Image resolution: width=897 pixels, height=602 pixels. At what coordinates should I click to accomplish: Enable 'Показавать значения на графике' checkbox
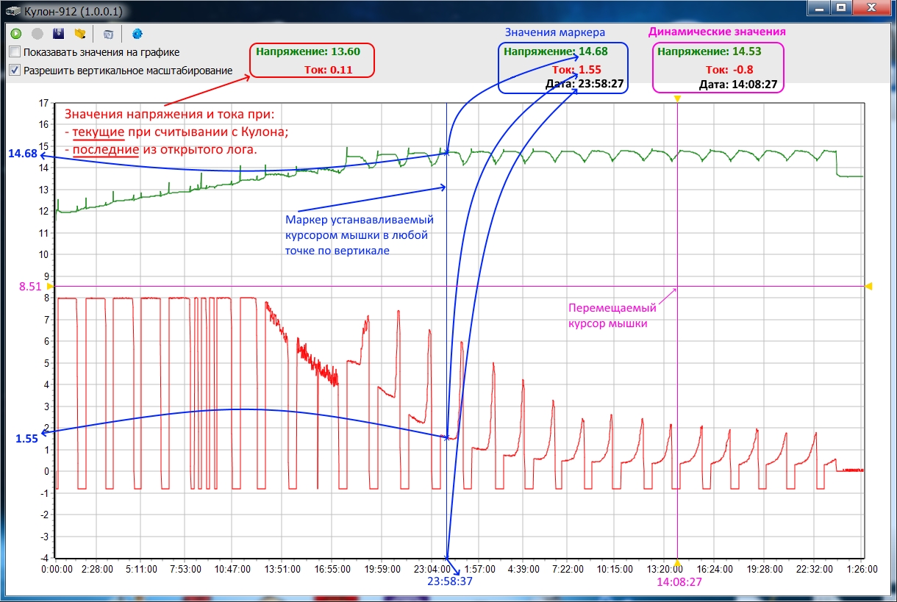[x=15, y=52]
